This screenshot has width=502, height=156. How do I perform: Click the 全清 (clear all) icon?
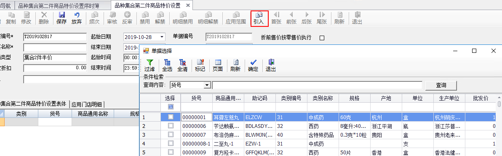[182, 65]
